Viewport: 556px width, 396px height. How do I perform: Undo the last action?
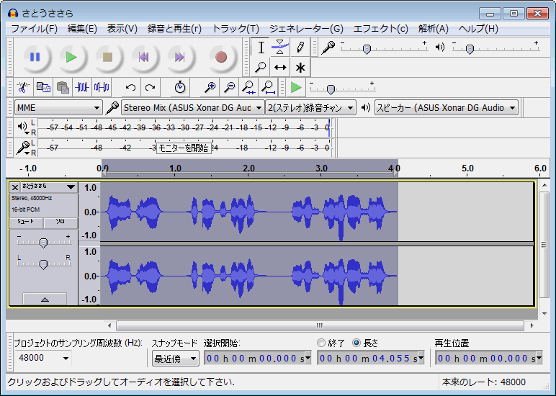click(130, 87)
